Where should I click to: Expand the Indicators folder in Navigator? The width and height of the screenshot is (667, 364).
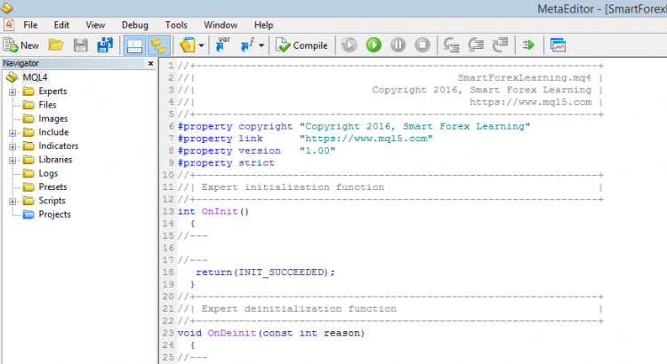click(12, 146)
